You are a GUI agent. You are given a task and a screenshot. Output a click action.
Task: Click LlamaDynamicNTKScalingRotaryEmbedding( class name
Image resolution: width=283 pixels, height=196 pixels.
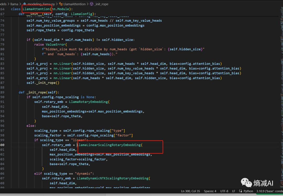(113, 178)
